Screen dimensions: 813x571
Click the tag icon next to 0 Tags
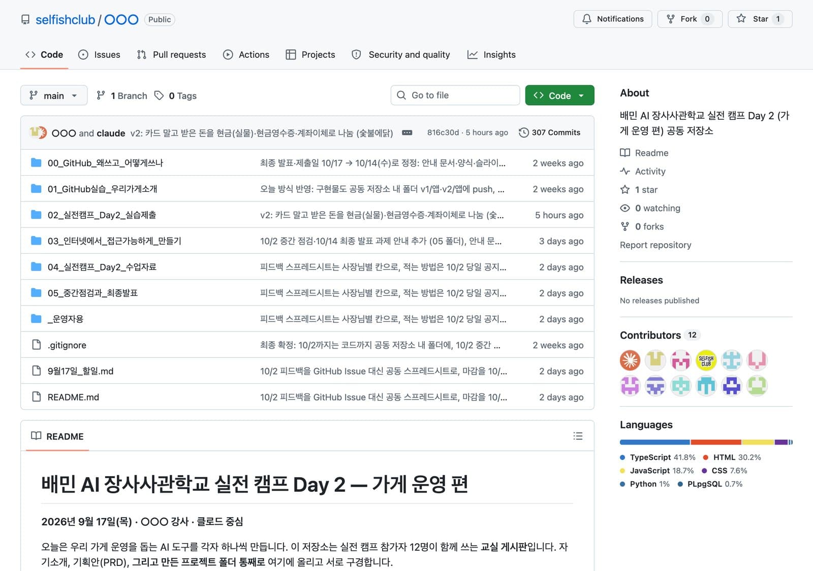[159, 95]
